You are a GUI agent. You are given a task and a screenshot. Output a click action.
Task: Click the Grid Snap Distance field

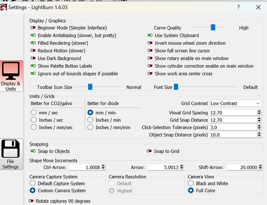tap(233, 120)
